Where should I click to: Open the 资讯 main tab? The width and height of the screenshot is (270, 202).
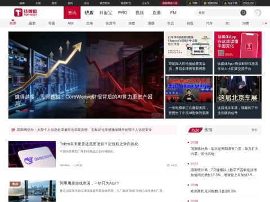(72, 12)
